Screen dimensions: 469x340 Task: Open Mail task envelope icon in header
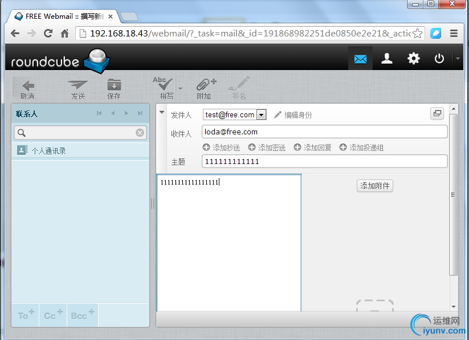[360, 59]
